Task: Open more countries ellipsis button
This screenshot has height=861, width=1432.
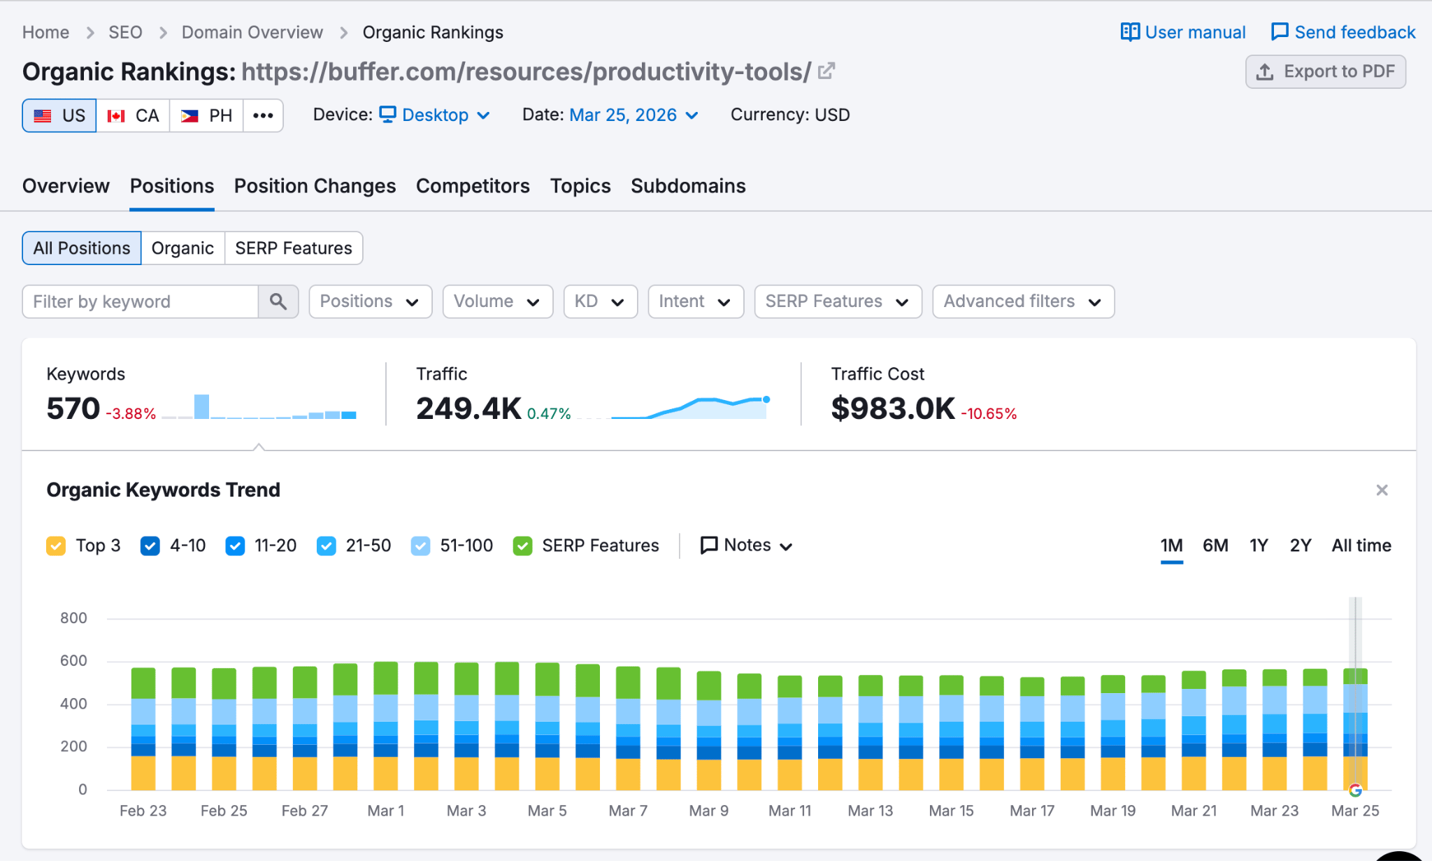Action: (x=263, y=115)
